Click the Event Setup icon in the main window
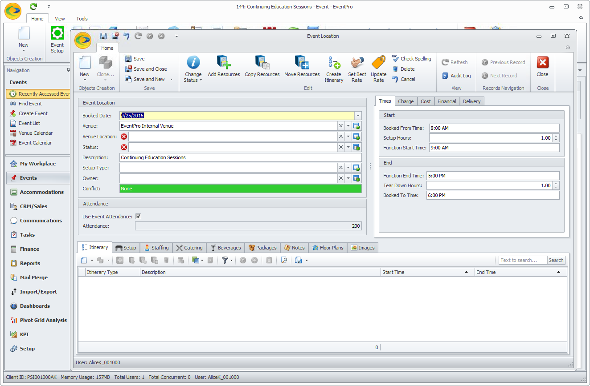The image size is (590, 386). [57, 34]
